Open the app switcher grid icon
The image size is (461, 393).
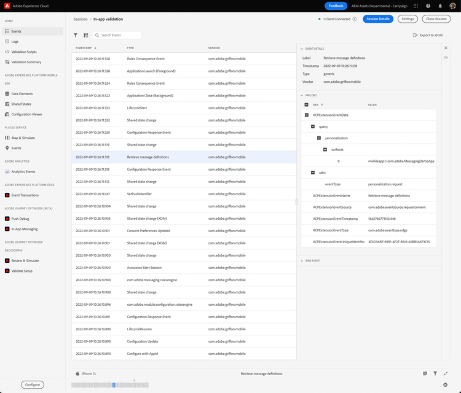coord(416,6)
